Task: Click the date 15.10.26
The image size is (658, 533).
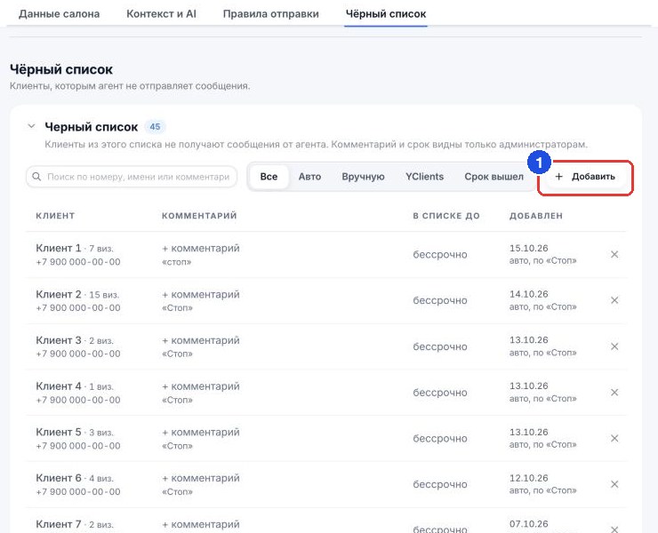Action: [529, 248]
